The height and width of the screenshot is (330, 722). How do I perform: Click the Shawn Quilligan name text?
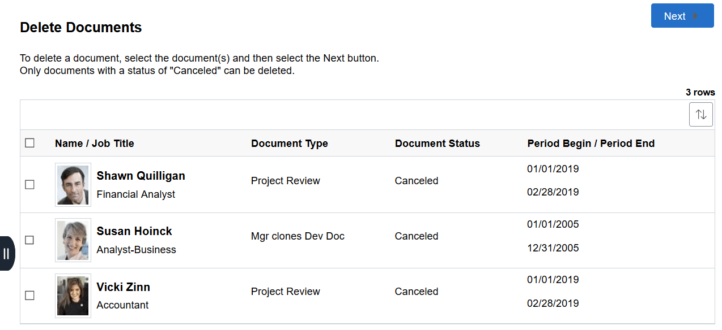pyautogui.click(x=141, y=176)
